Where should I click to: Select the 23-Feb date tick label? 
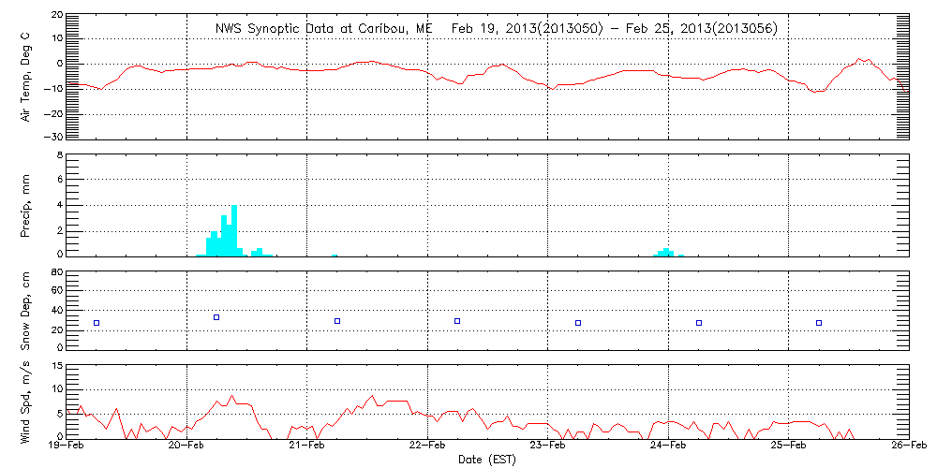[548, 447]
